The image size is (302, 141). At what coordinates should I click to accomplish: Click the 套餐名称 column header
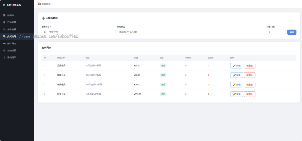[61, 58]
